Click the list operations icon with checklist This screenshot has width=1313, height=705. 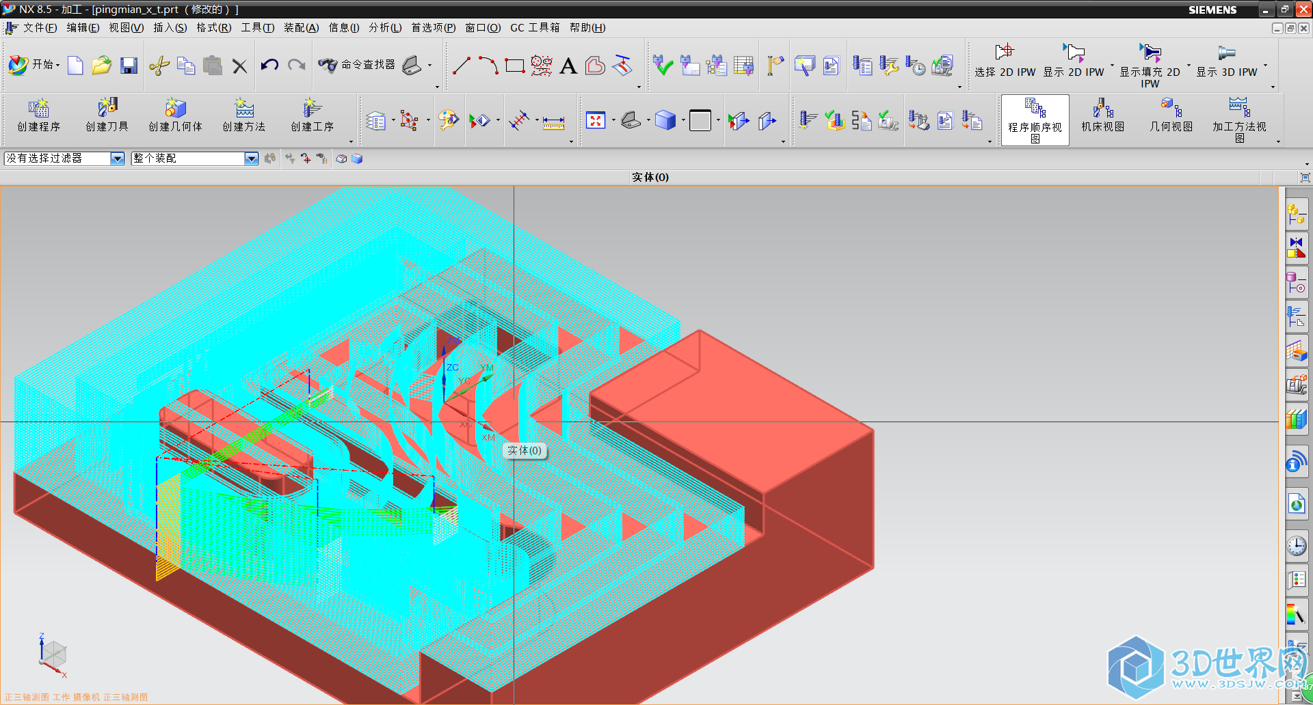[862, 66]
